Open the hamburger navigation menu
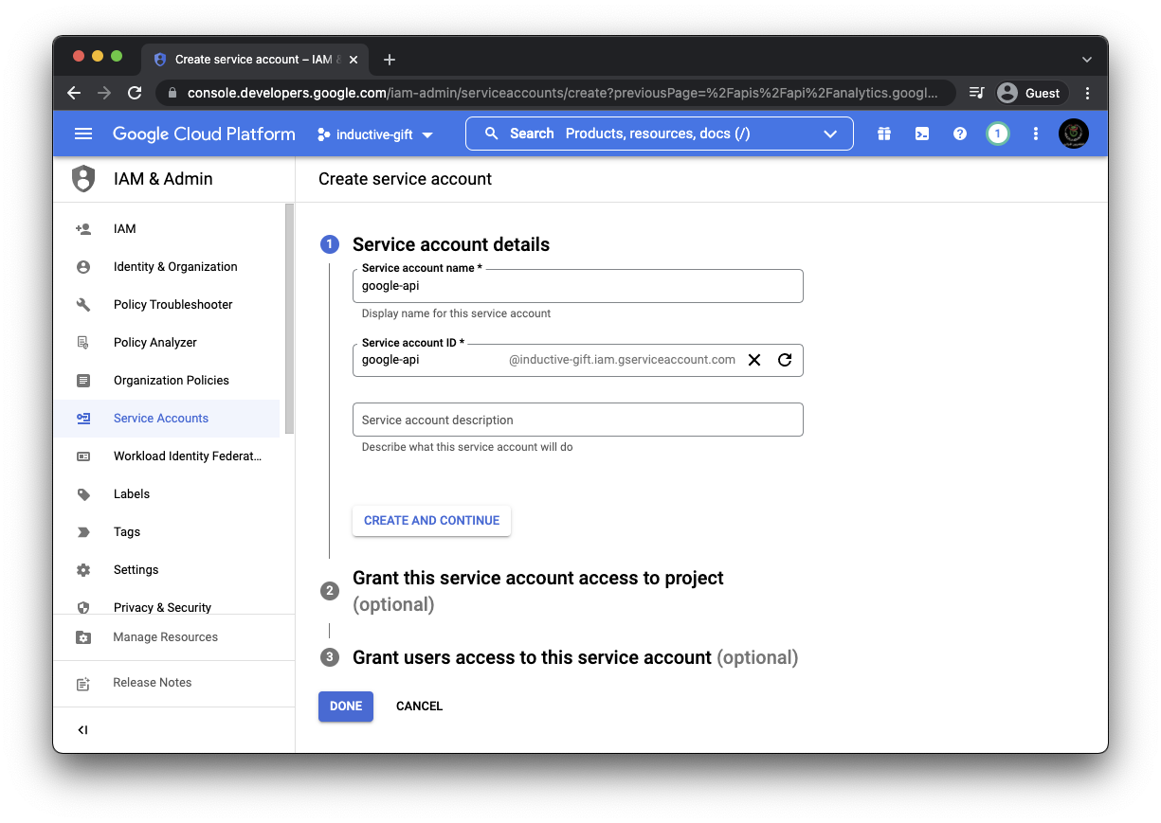The width and height of the screenshot is (1161, 823). [x=83, y=134]
